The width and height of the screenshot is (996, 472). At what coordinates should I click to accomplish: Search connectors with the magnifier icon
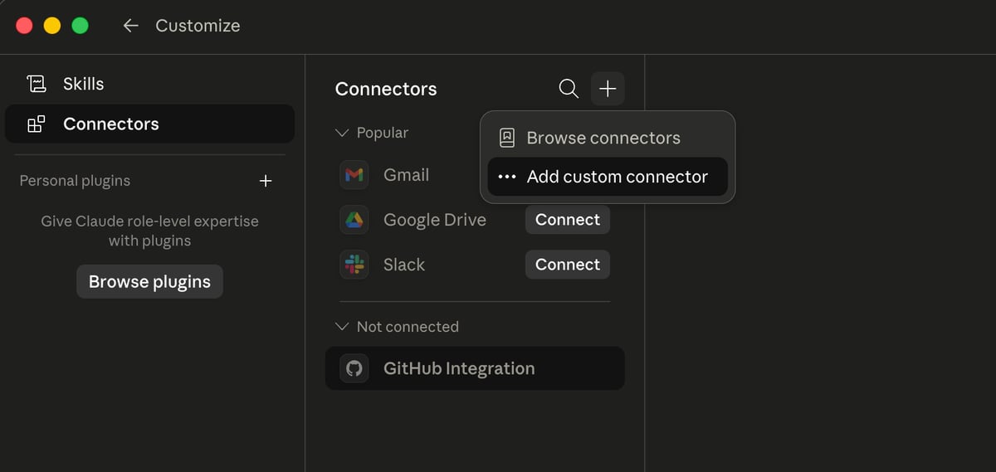[569, 89]
